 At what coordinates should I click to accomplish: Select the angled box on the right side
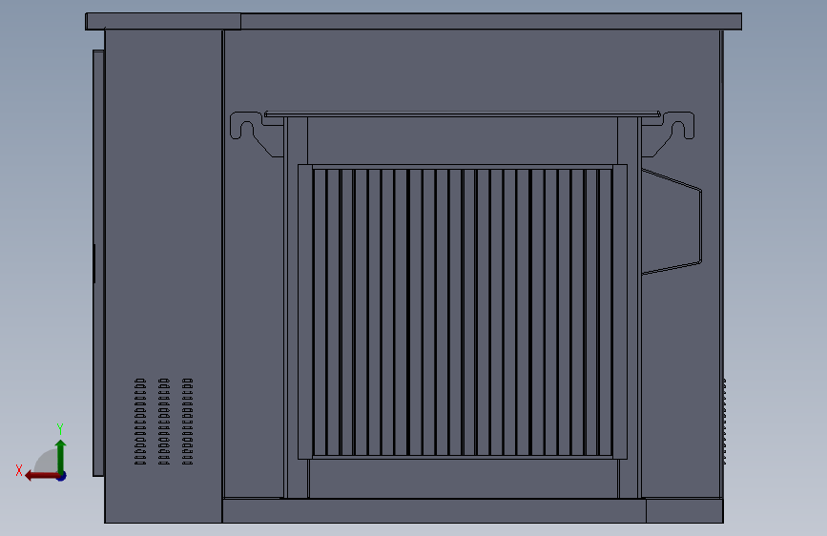tap(672, 221)
